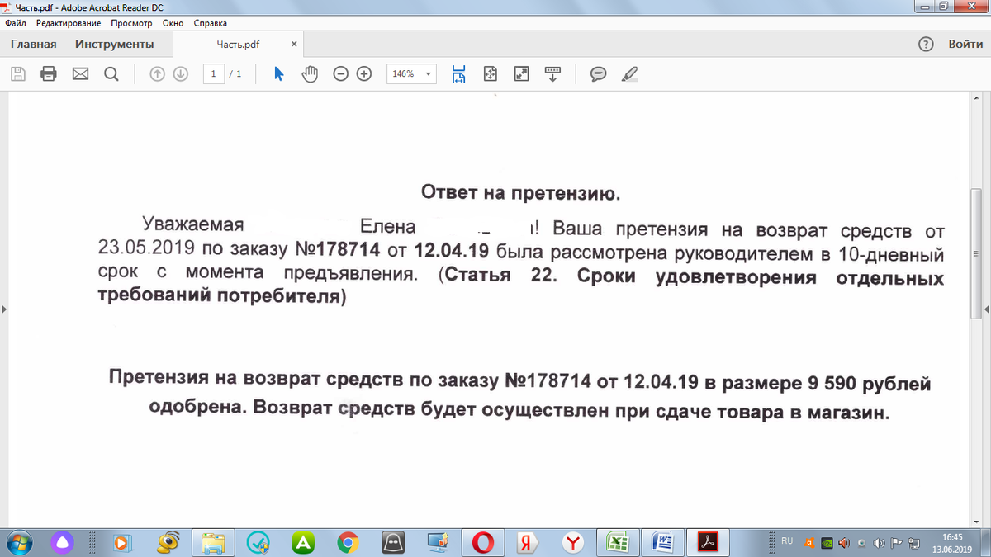
Task: Select the Часть.pdf document tab
Action: [238, 45]
